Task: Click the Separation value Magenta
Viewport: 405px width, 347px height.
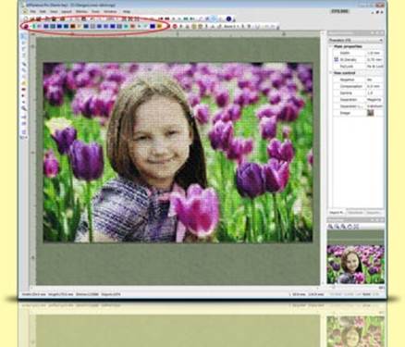Action: click(x=374, y=100)
